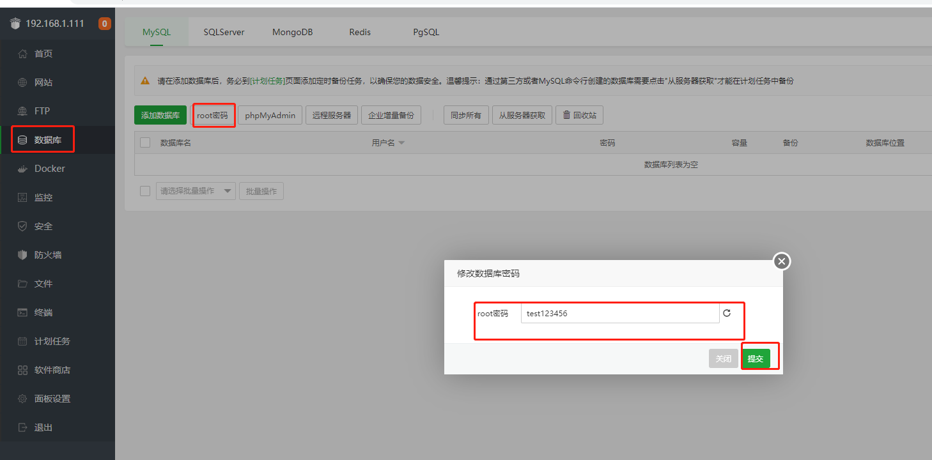Open the Redis tab
Viewport: 932px width, 460px height.
click(x=360, y=32)
